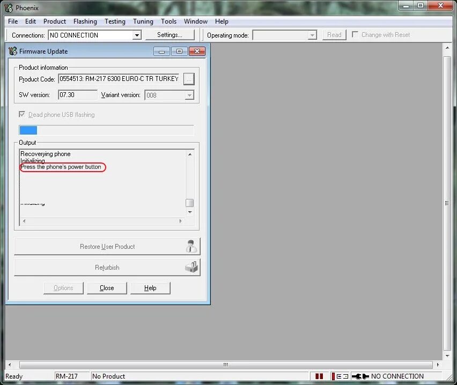Click the Options button
This screenshot has width=457, height=385.
coord(63,288)
